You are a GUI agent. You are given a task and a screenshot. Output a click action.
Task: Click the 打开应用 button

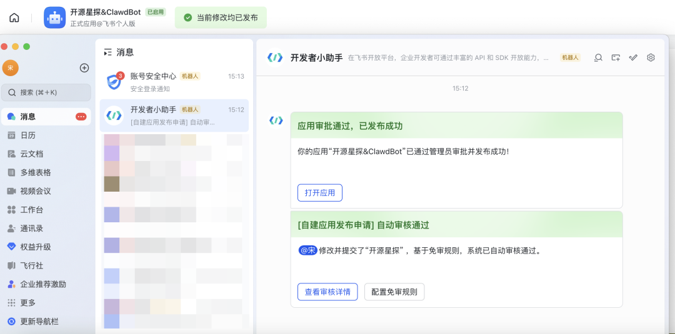point(320,192)
